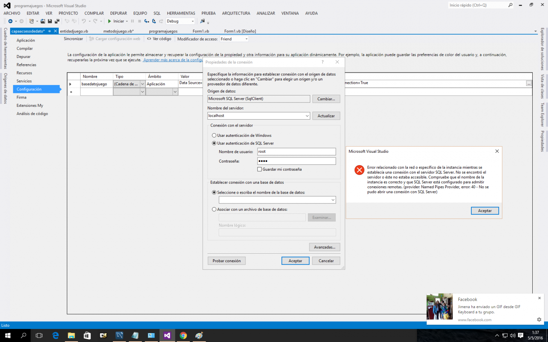
Task: Click the Step Into debug icon
Action: [x=146, y=21]
